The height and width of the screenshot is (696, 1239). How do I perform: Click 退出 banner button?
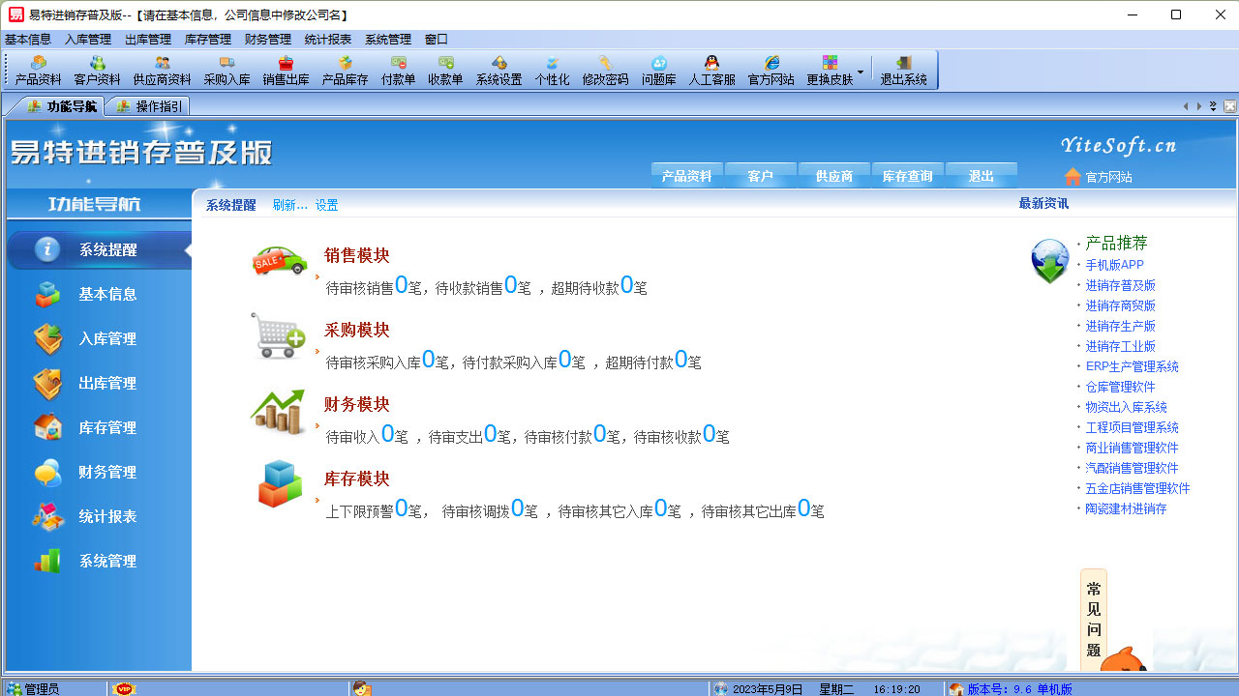tap(982, 176)
